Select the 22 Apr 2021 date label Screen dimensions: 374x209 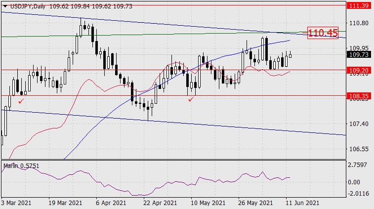[160, 203]
